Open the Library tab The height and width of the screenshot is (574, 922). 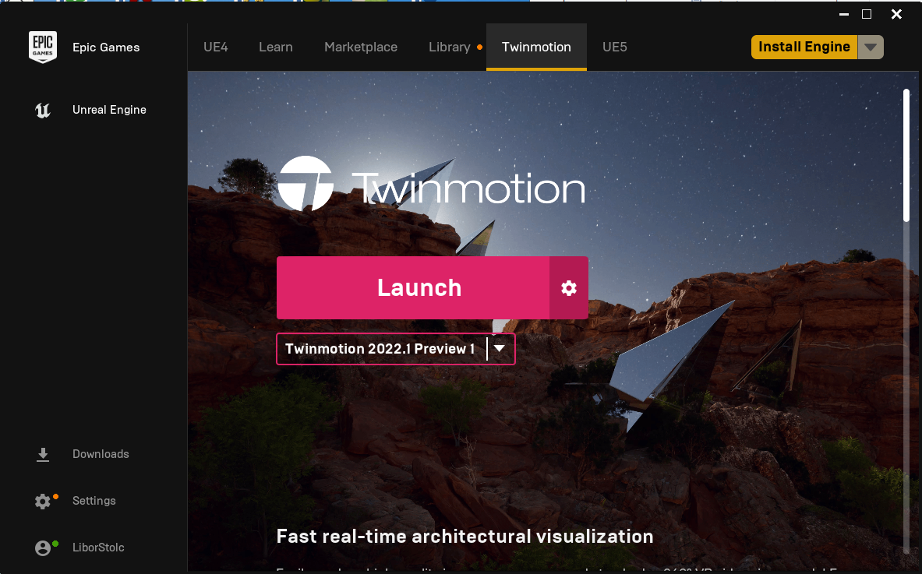coord(449,47)
